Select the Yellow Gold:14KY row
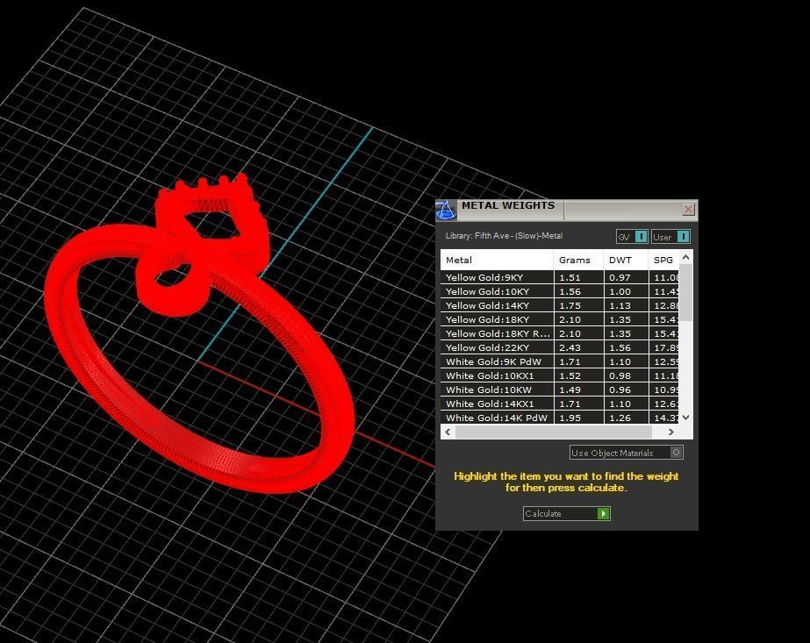Screen dimensions: 810x643 point(560,305)
